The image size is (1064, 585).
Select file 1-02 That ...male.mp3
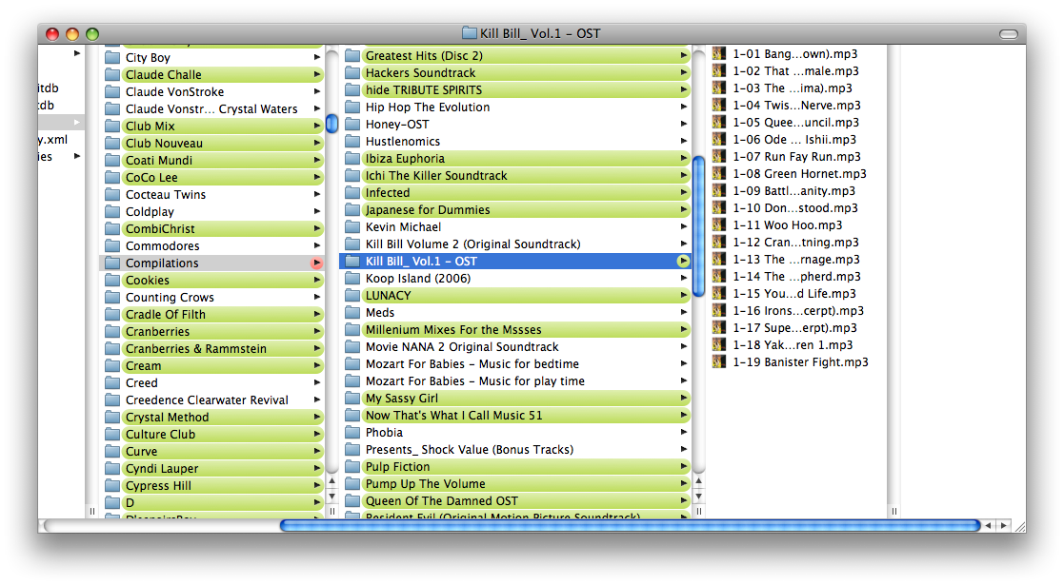(x=795, y=70)
